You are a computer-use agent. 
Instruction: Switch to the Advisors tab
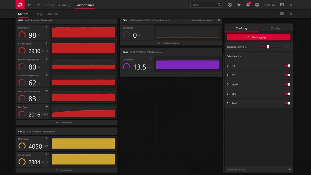pos(53,14)
